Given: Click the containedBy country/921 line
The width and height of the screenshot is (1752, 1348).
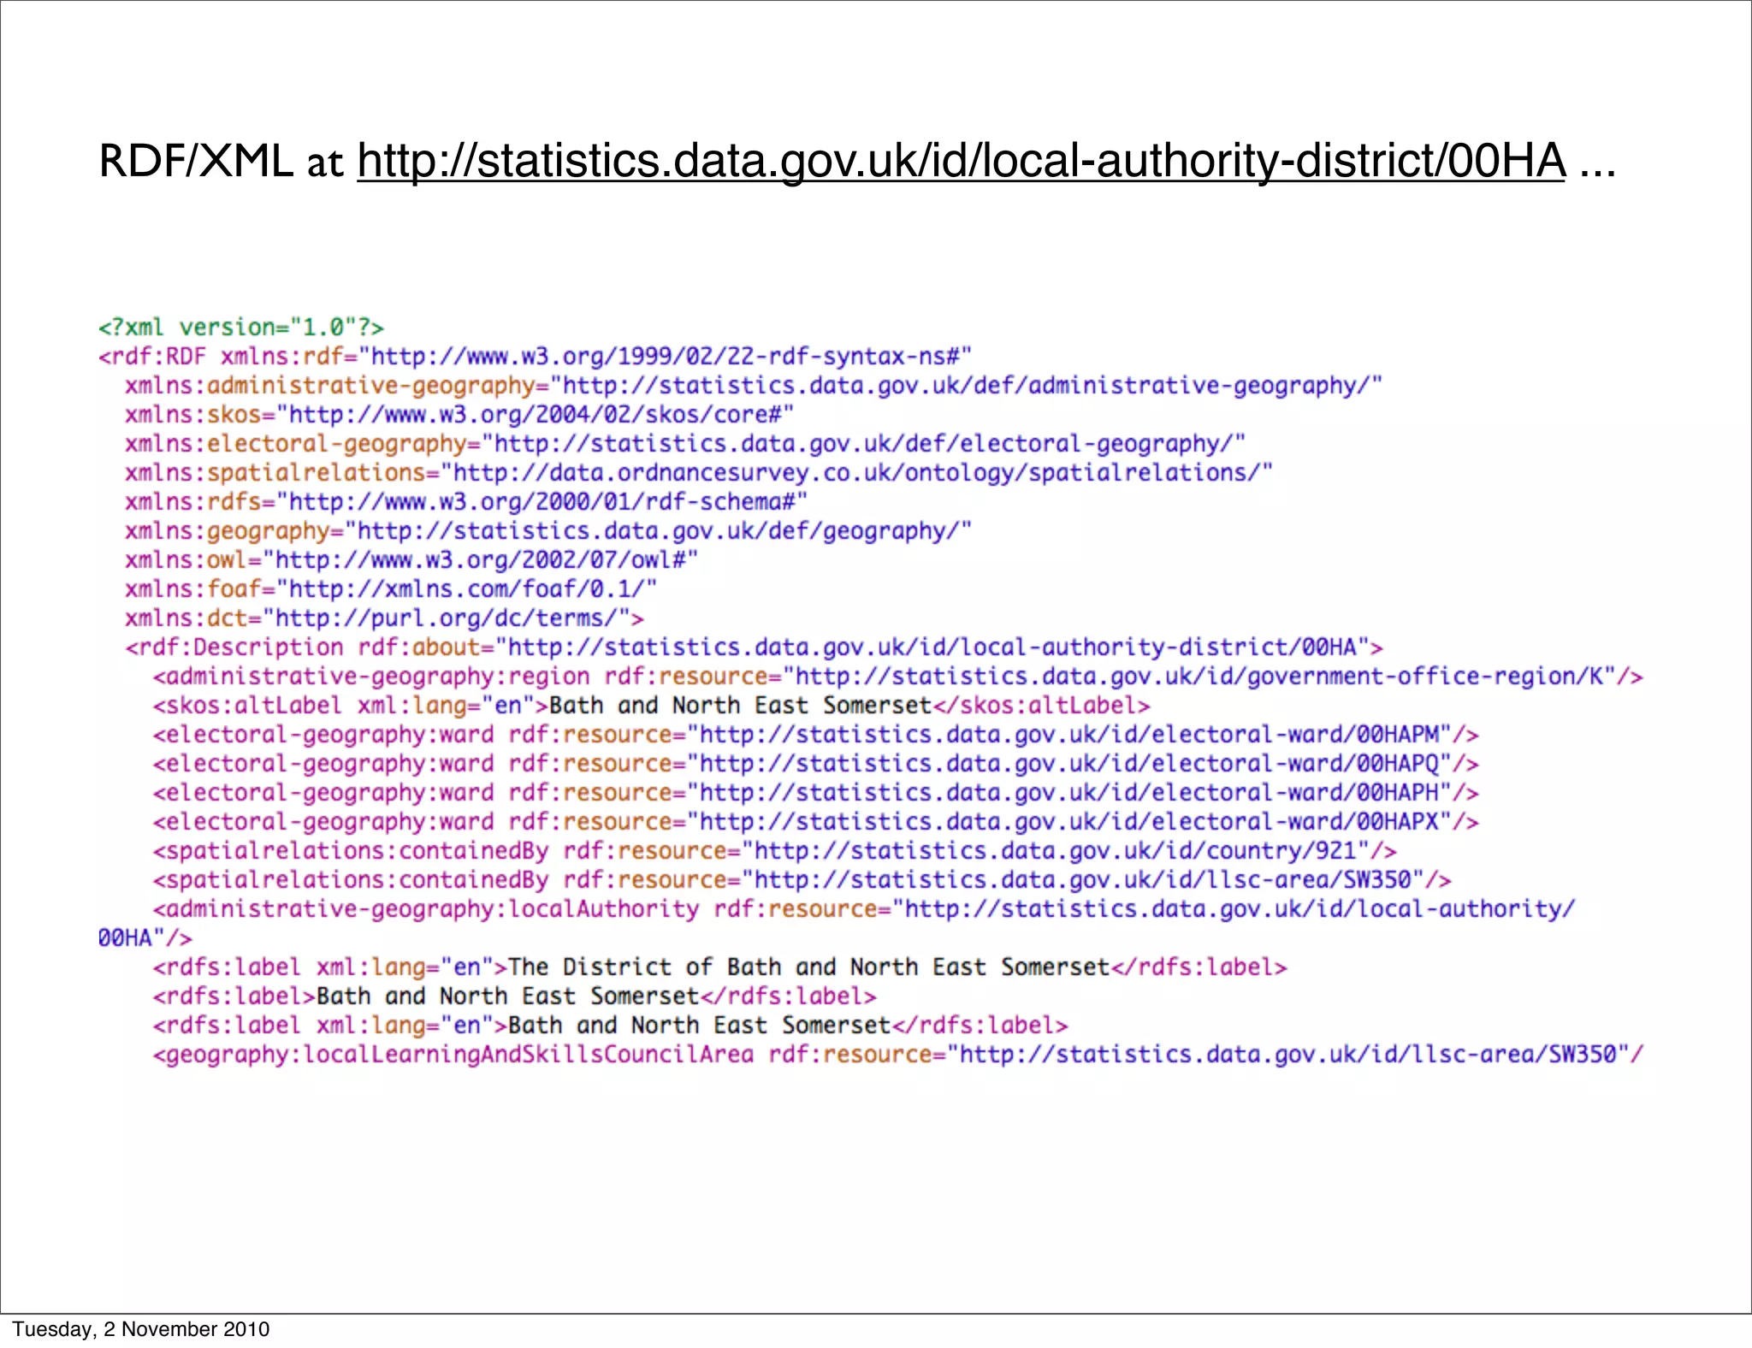Looking at the screenshot, I should point(774,851).
